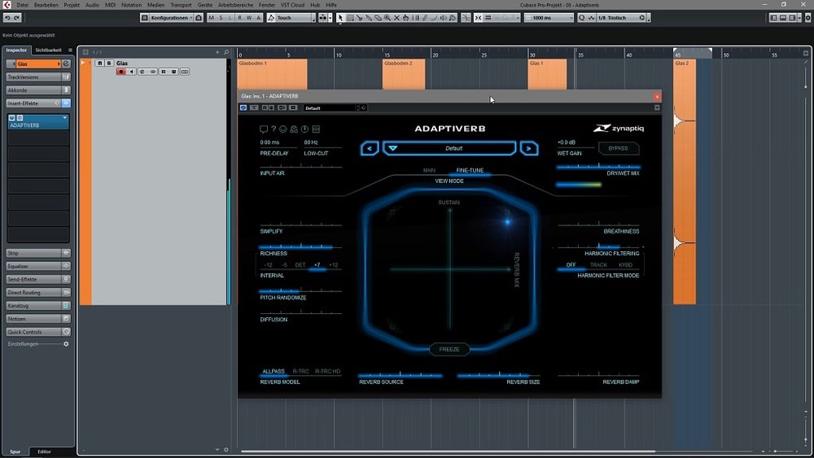Click the Apply Quantize Q icon
Viewport: 814px width, 458px height.
[x=582, y=18]
